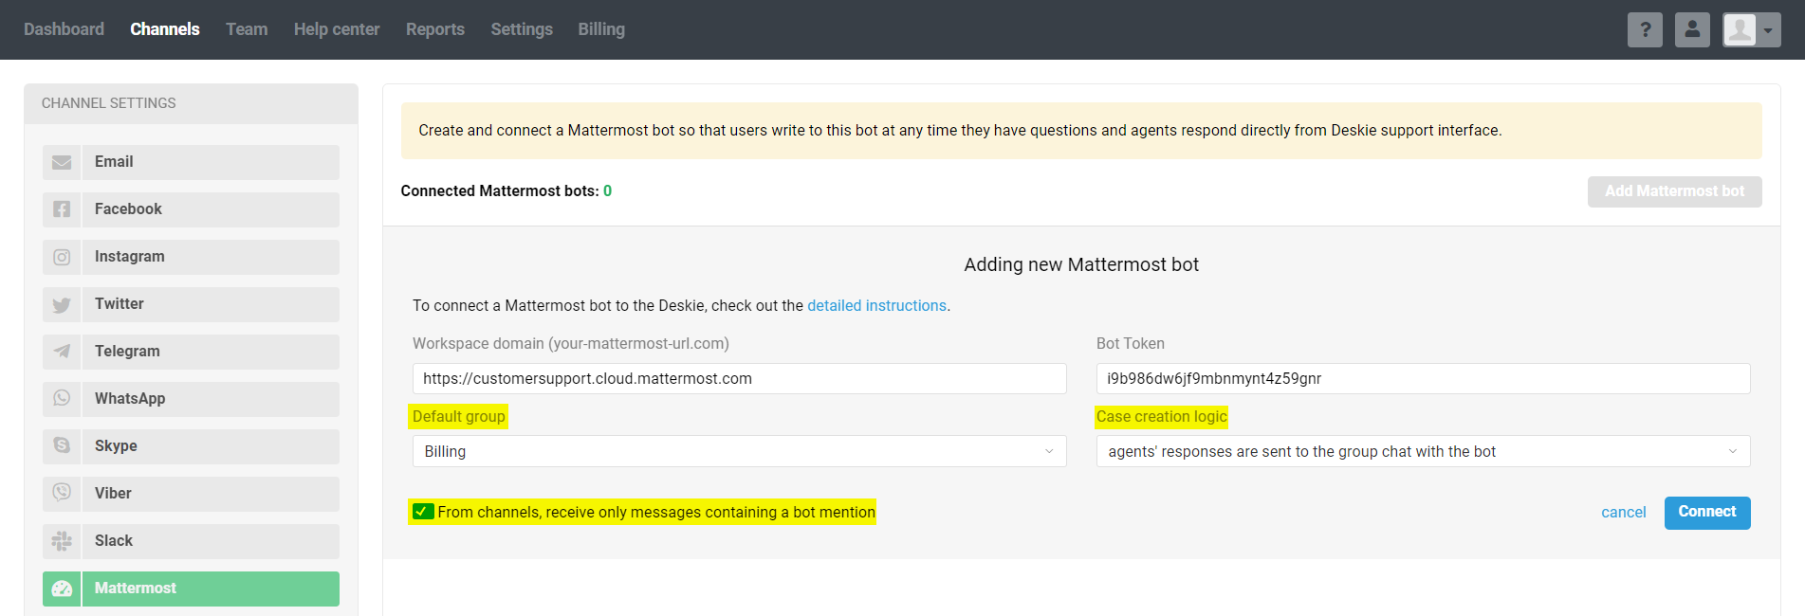Viewport: 1805px width, 616px height.
Task: Click cancel to discard the new bot
Action: 1623,513
